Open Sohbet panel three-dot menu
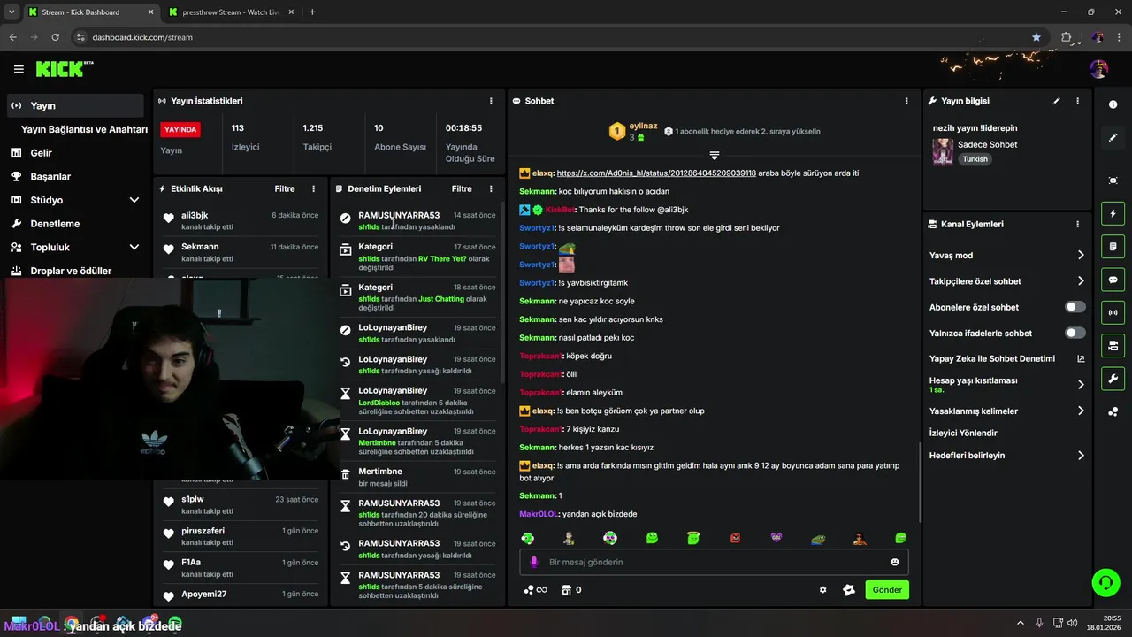Image resolution: width=1132 pixels, height=637 pixels. (906, 101)
